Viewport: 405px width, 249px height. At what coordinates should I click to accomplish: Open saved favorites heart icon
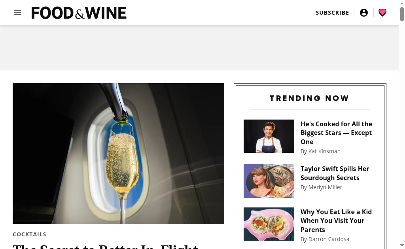[382, 12]
